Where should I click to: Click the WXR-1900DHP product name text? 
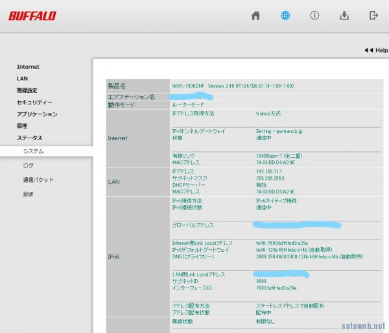pos(188,86)
